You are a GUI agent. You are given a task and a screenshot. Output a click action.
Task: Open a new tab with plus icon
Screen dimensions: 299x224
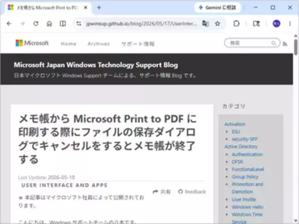pos(99,7)
